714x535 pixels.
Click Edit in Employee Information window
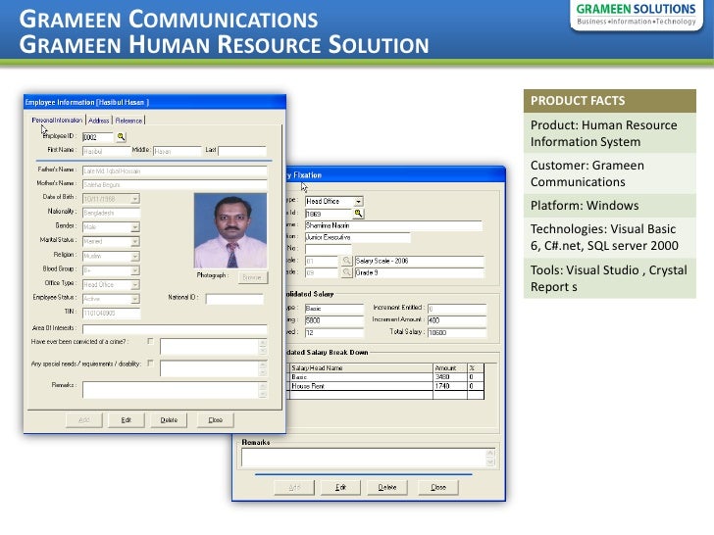coord(127,420)
